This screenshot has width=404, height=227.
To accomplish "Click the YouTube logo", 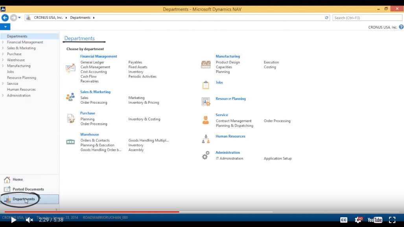I will pos(375,220).
